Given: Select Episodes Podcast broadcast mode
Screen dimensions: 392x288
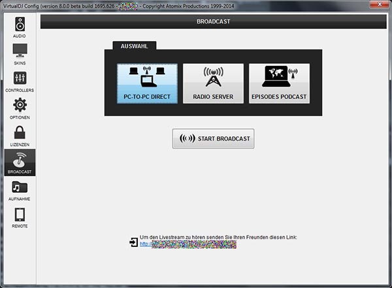Looking at the screenshot, I should click(279, 83).
